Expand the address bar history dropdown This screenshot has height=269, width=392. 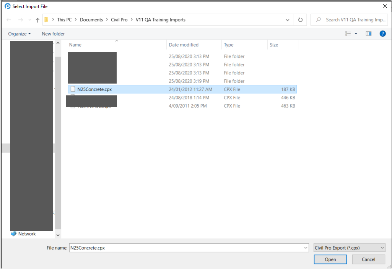[288, 20]
